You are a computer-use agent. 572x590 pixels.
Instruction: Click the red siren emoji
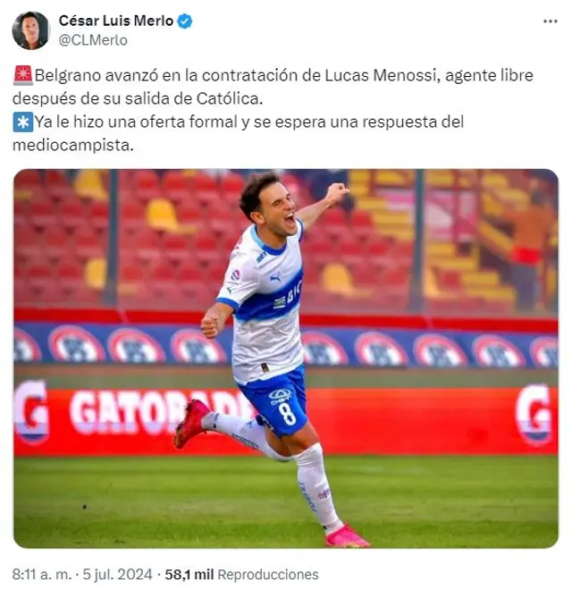point(23,75)
